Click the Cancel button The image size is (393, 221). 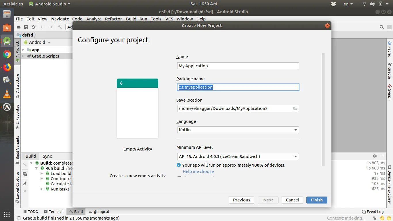292,200
